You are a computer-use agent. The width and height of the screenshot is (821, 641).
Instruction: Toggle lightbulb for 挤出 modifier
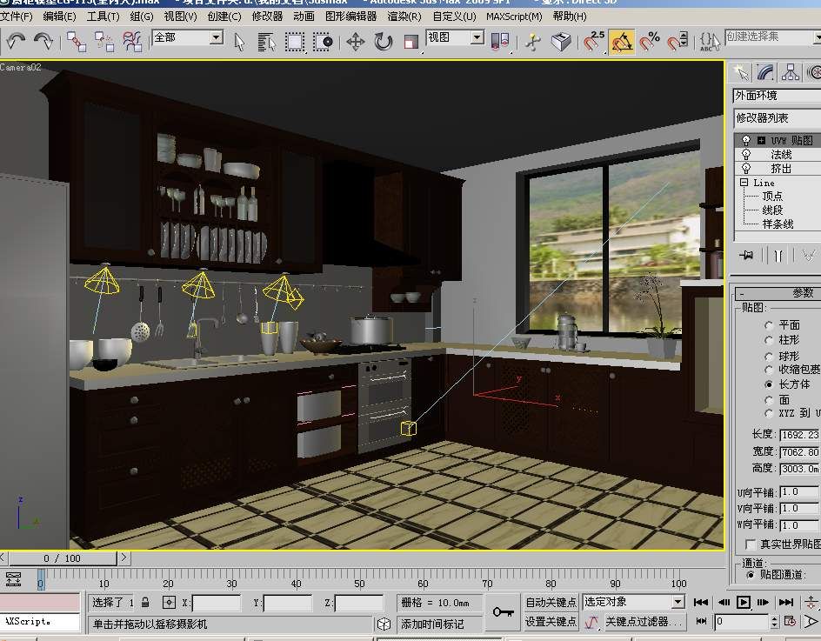coord(746,169)
